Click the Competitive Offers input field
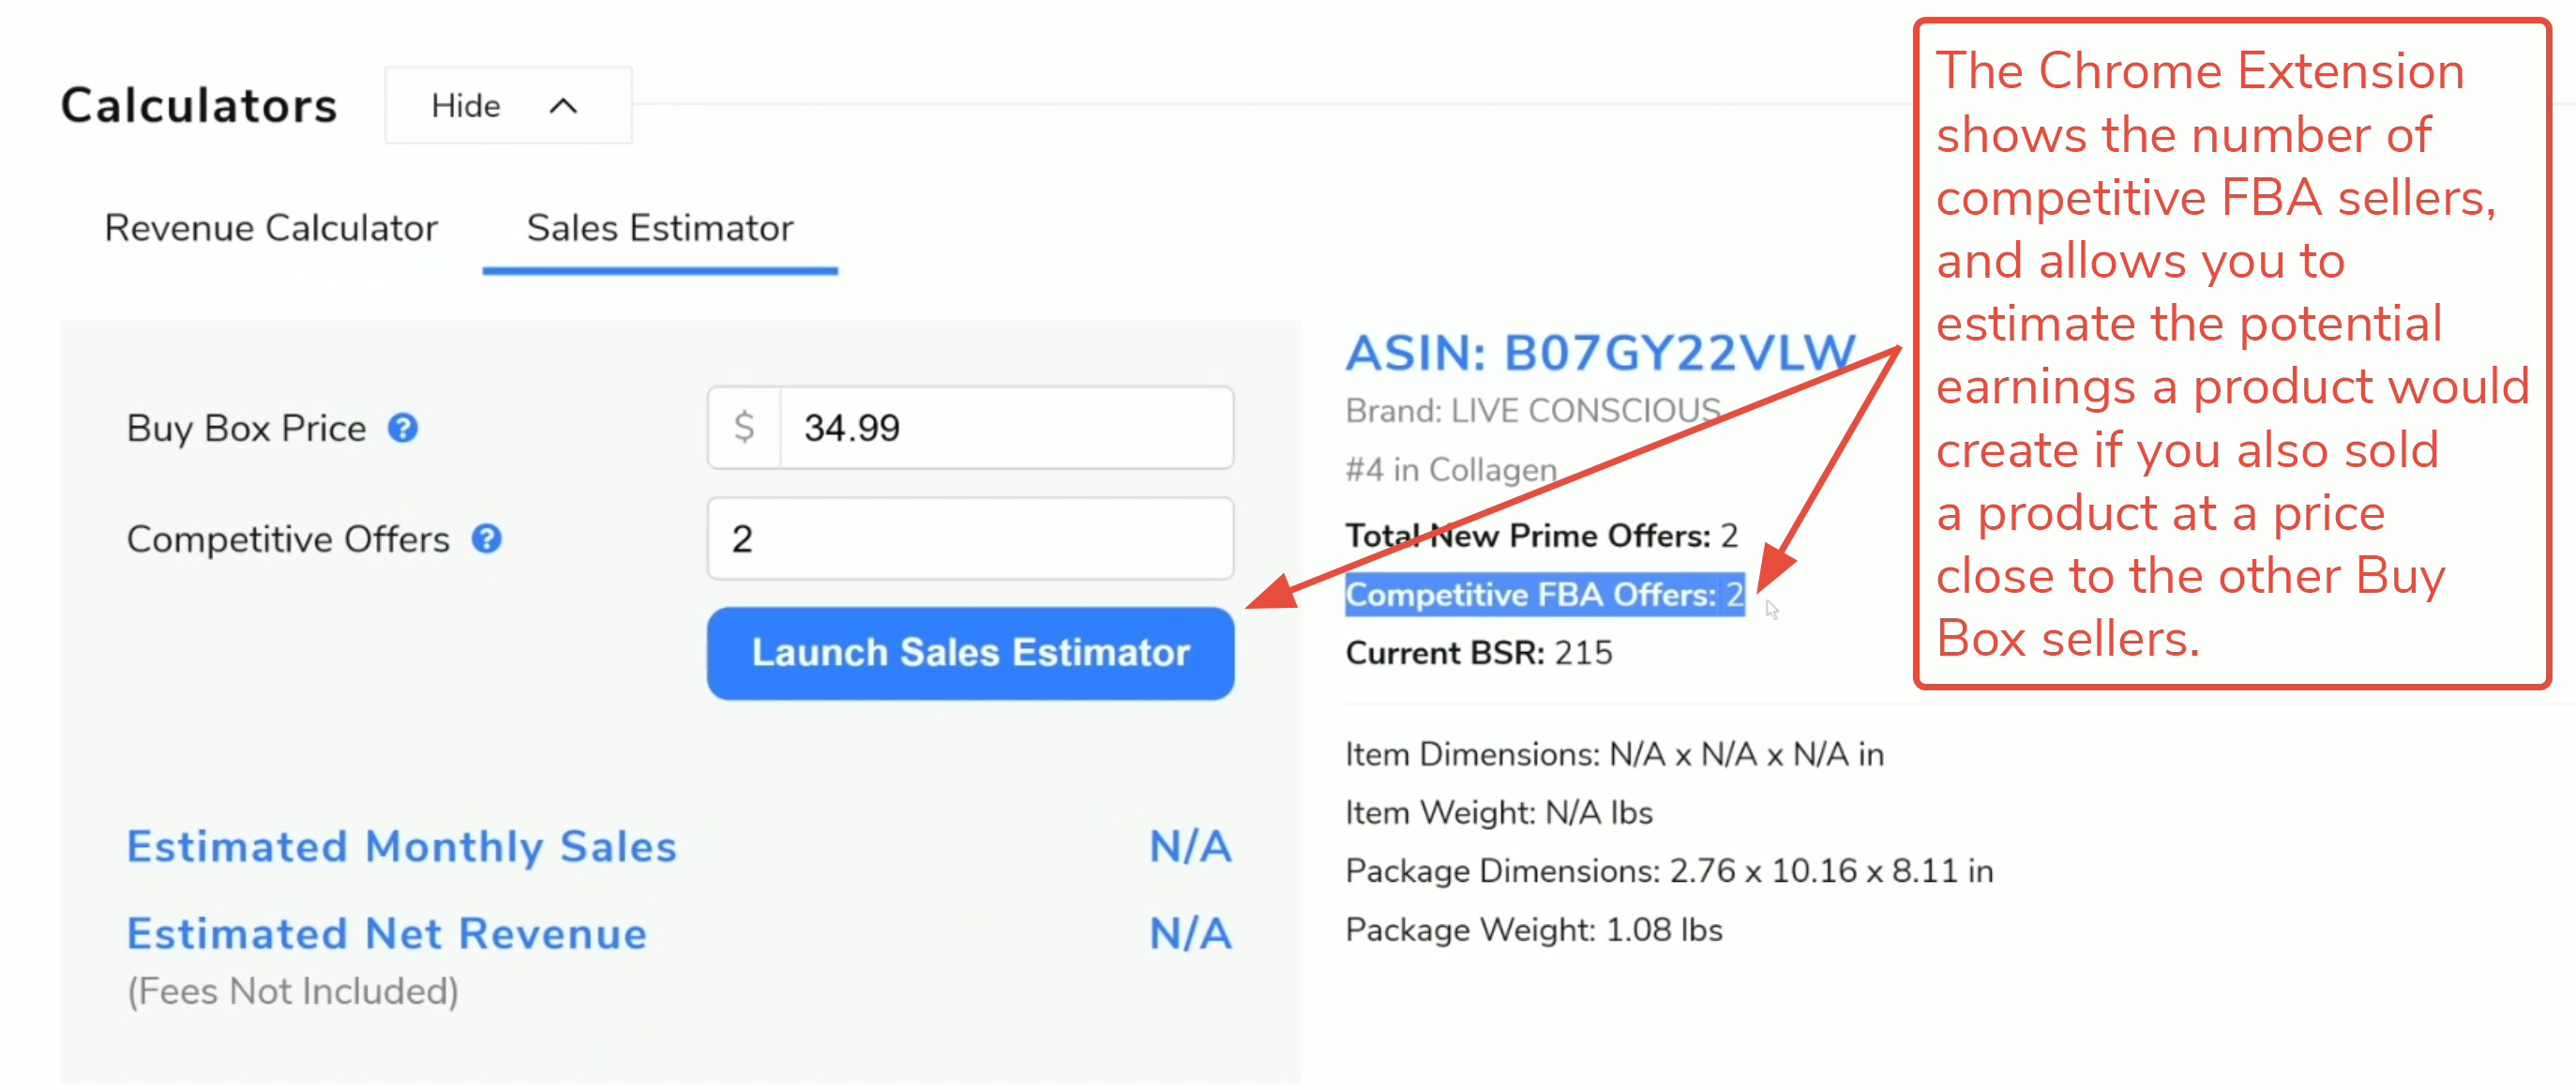The image size is (2576, 1090). click(x=970, y=539)
